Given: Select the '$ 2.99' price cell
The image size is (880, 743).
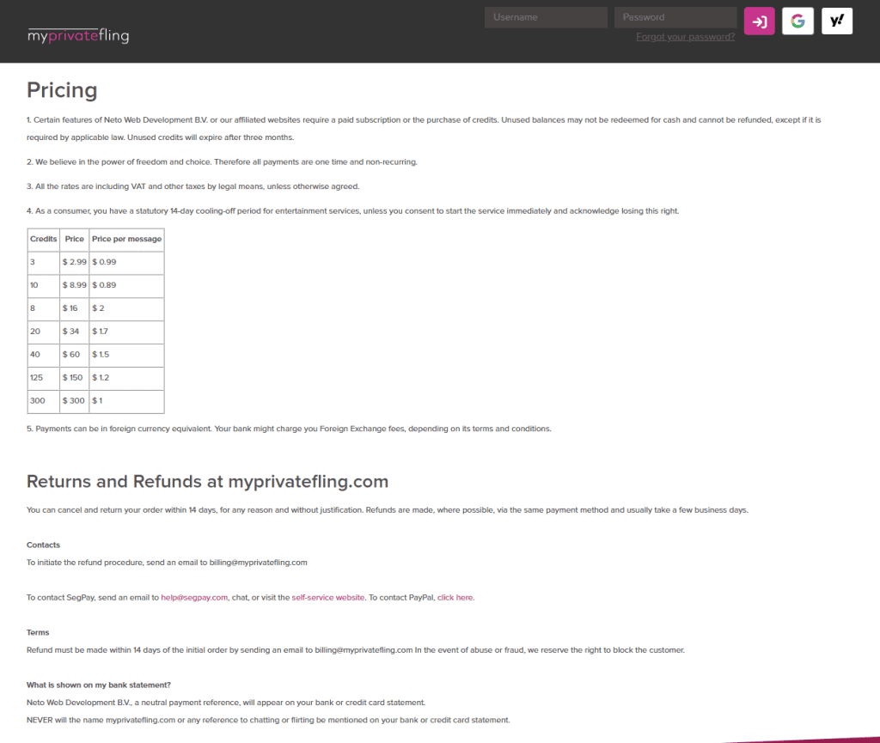Looking at the screenshot, I should coord(74,263).
